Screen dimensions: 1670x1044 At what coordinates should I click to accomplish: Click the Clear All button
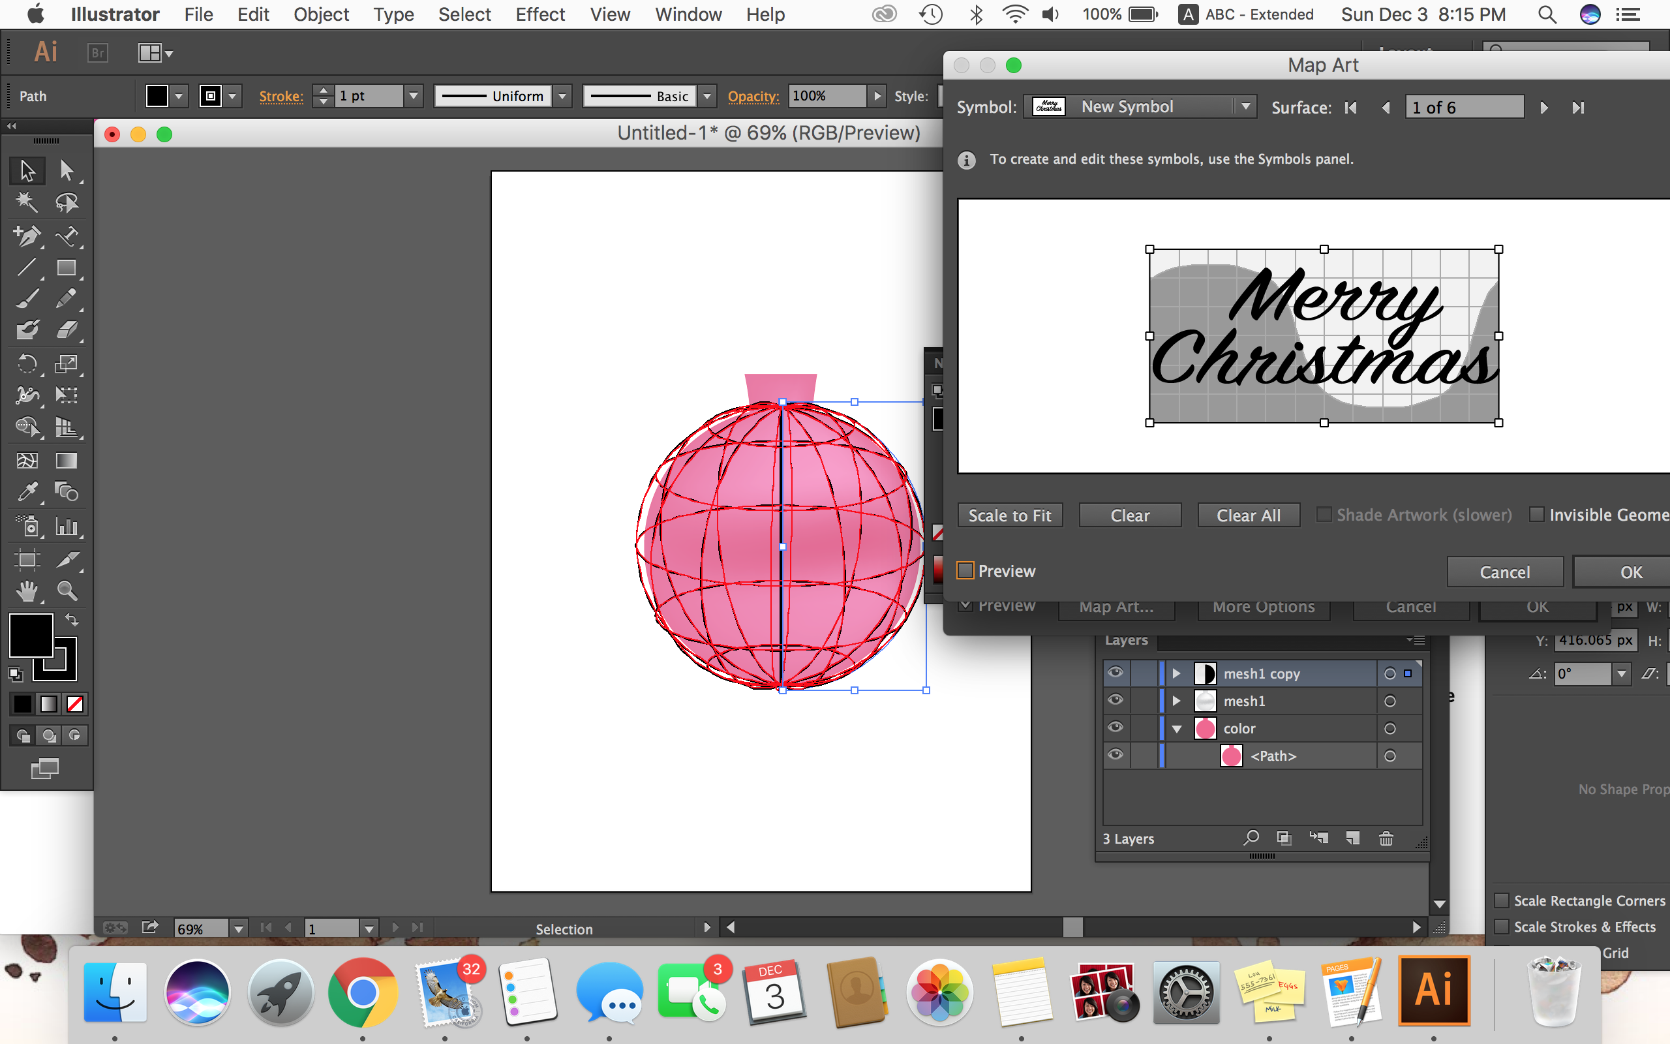point(1249,515)
